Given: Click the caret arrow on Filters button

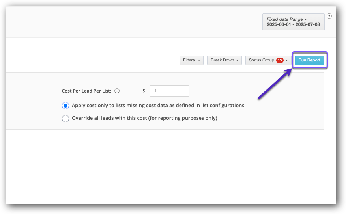Looking at the screenshot, I should [199, 60].
